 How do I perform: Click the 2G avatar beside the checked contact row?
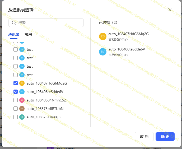22,83
